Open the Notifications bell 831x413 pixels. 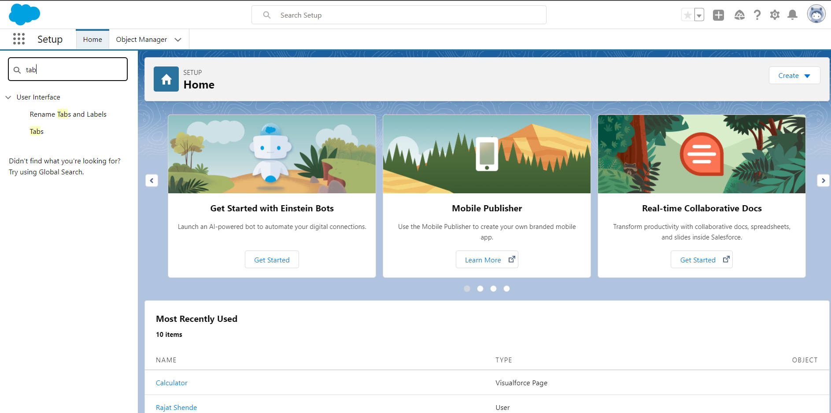(x=792, y=15)
